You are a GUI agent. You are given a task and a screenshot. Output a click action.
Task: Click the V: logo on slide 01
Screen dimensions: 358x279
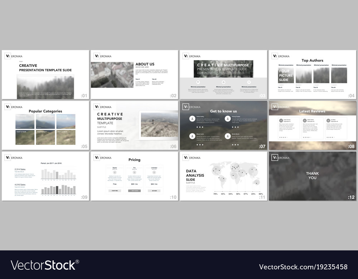coord(8,56)
